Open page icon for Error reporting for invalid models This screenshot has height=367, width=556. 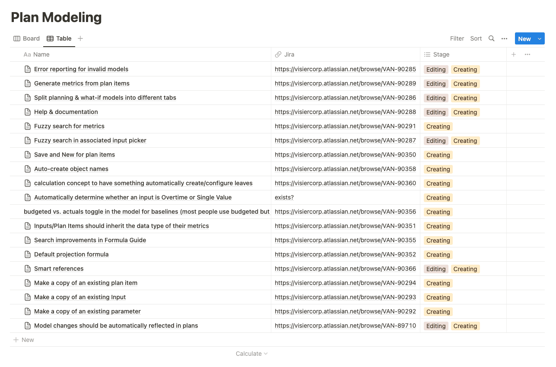pyautogui.click(x=28, y=69)
